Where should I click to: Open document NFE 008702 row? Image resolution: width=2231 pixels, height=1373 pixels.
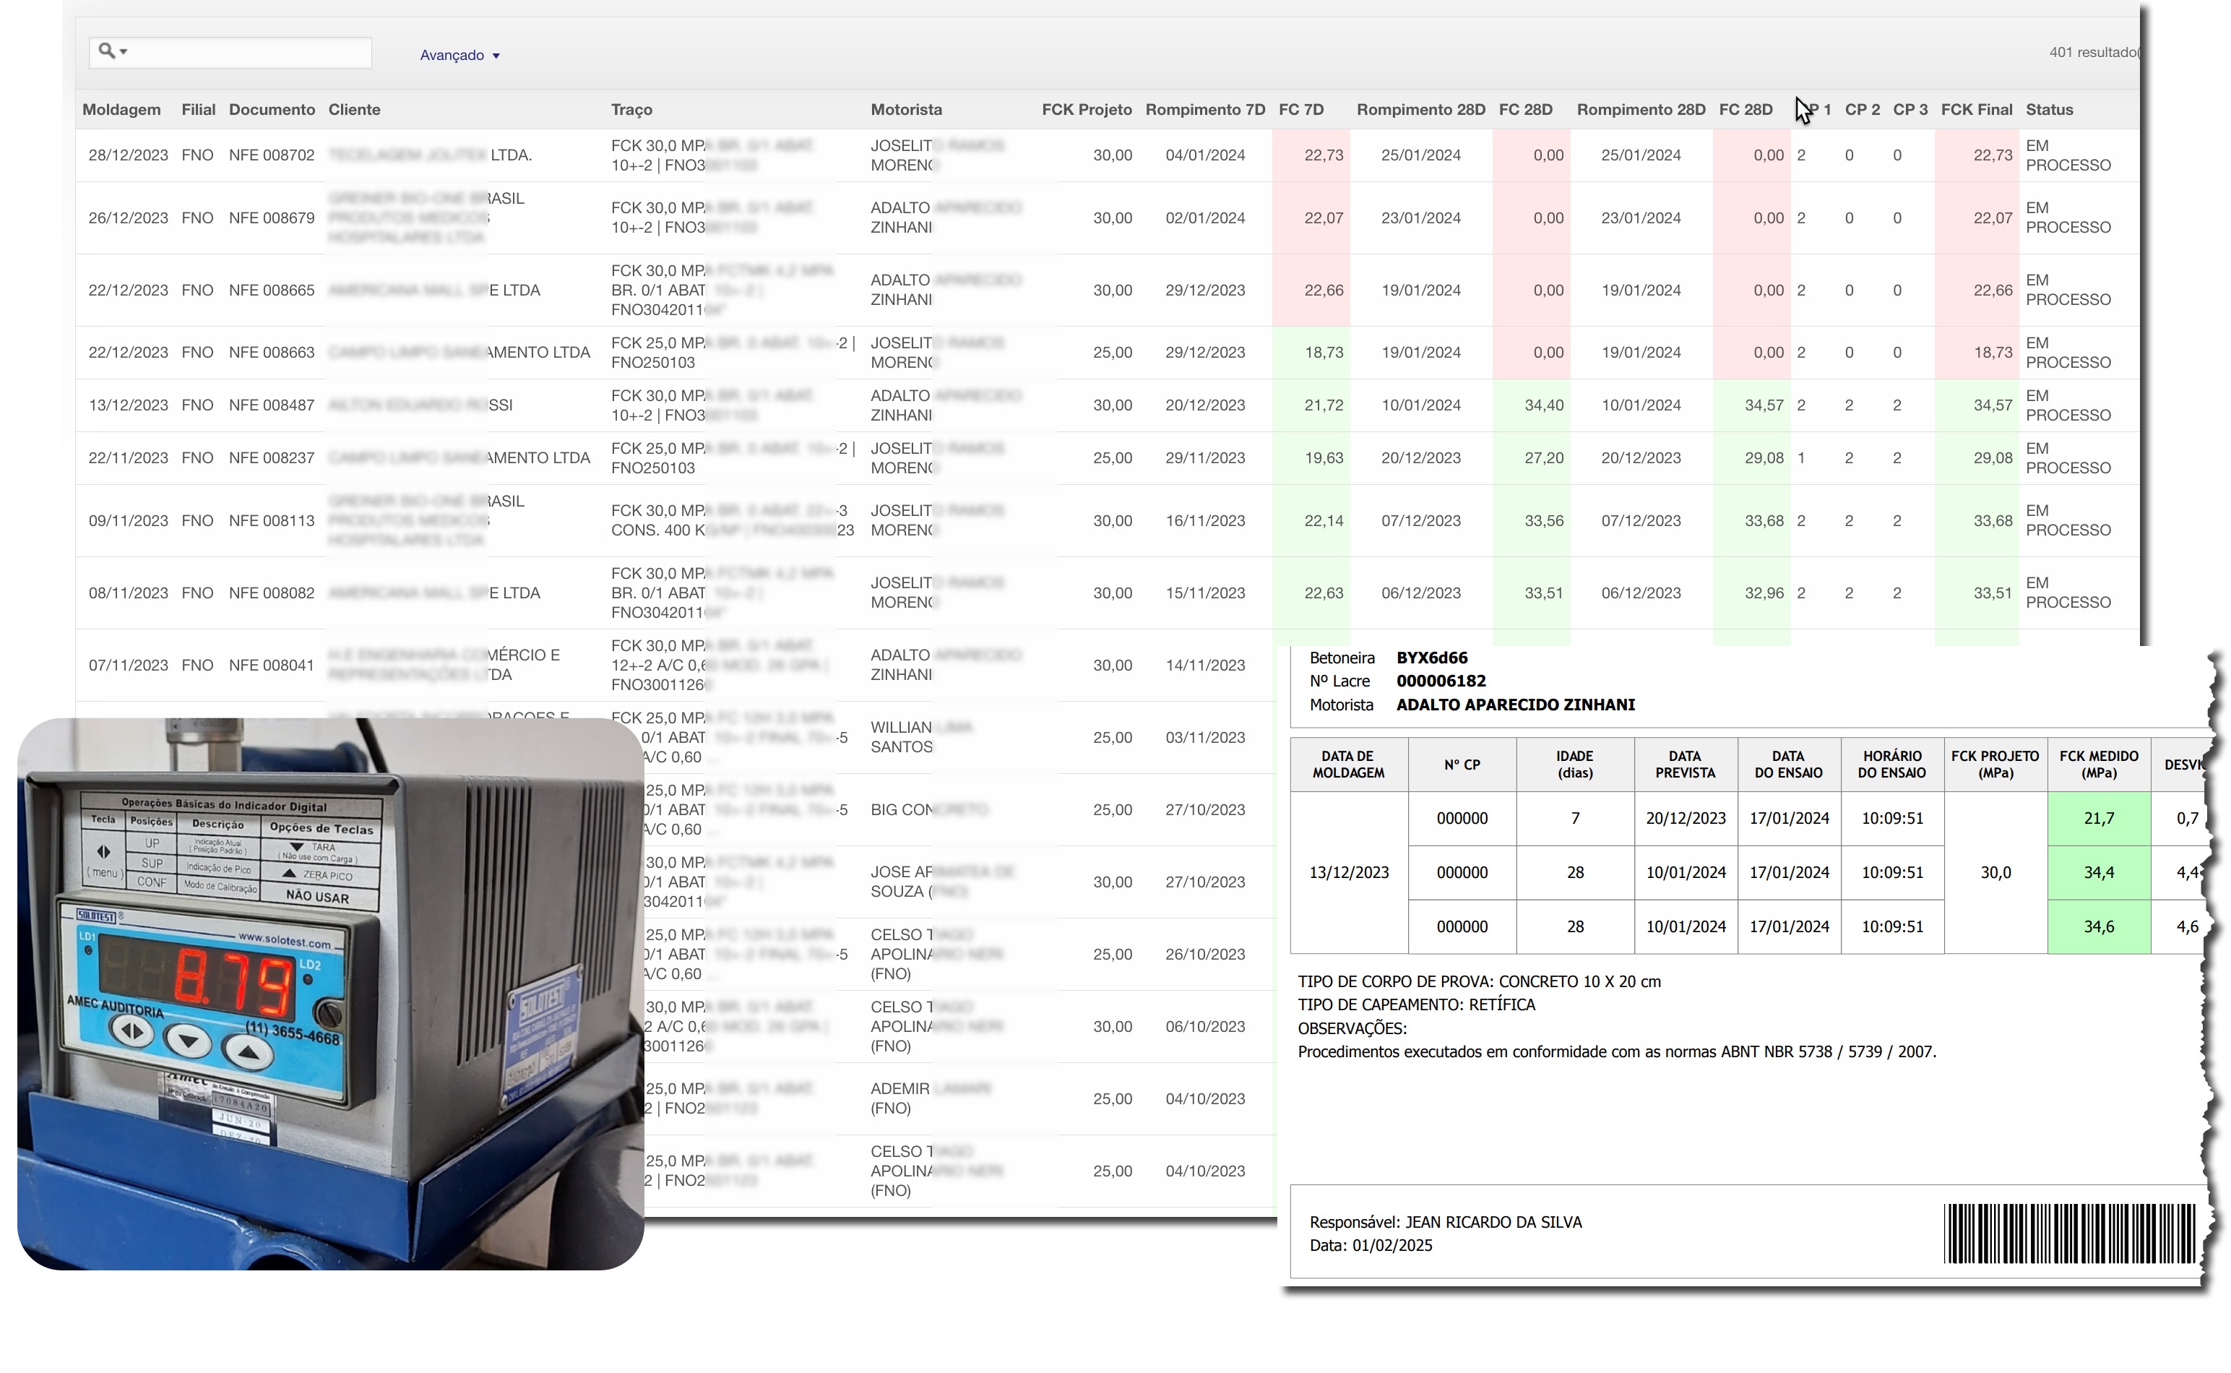(x=272, y=155)
